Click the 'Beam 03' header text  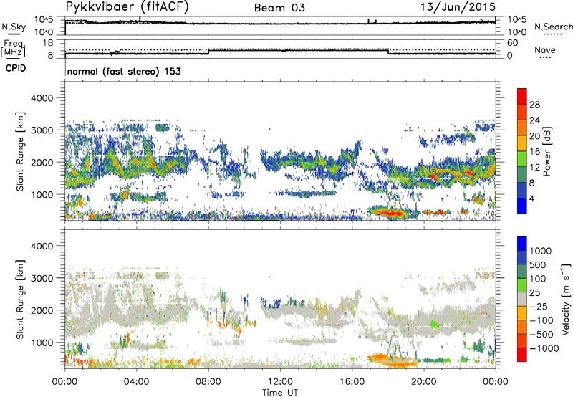[279, 8]
